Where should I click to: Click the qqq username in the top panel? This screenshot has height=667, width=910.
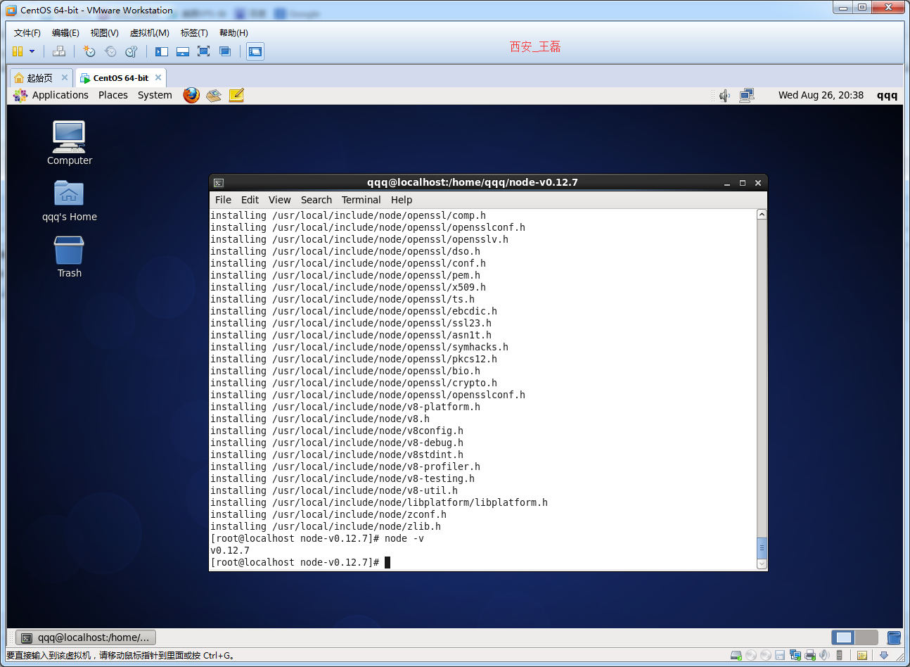coord(886,95)
